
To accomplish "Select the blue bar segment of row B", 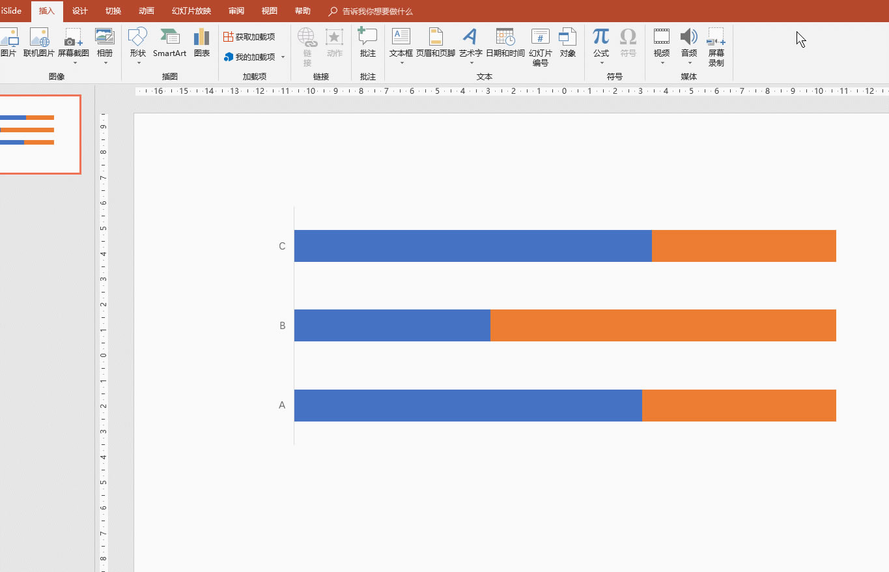I will tap(392, 325).
